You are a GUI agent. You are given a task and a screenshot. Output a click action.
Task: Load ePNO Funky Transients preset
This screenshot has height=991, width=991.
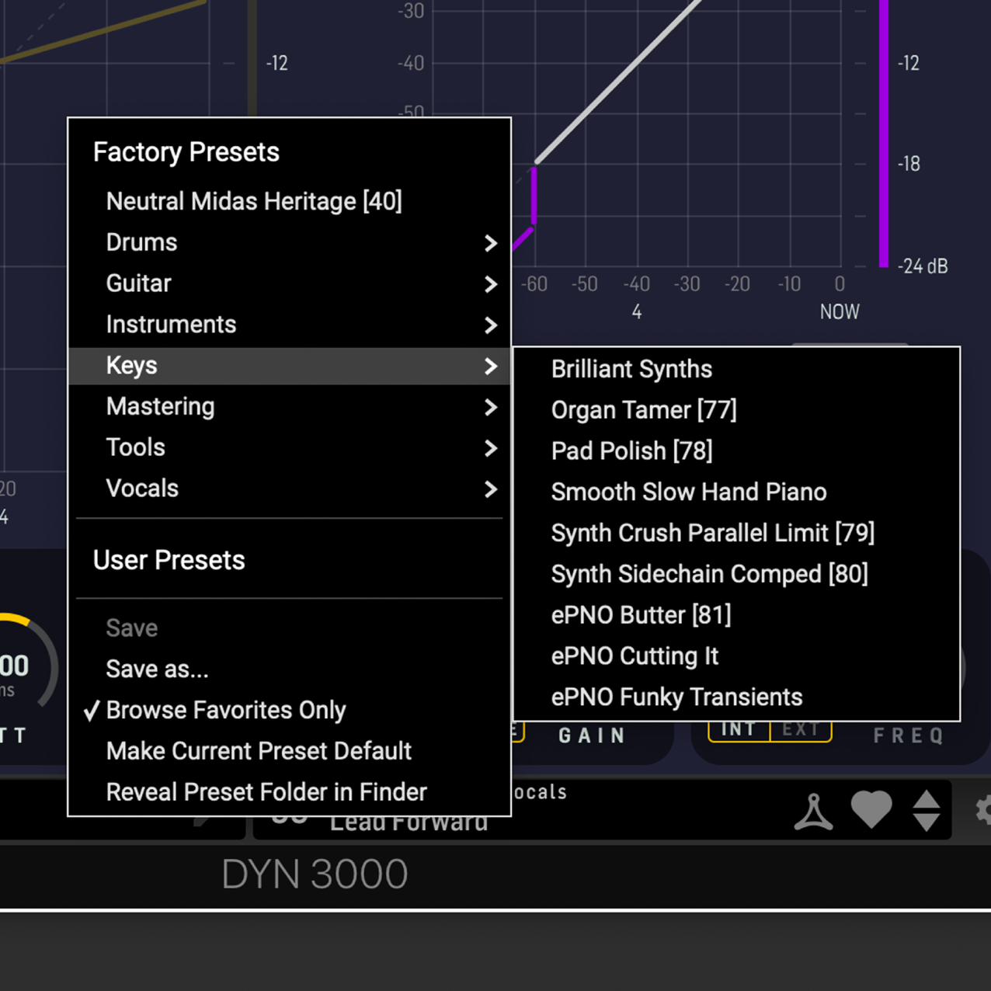pyautogui.click(x=736, y=697)
